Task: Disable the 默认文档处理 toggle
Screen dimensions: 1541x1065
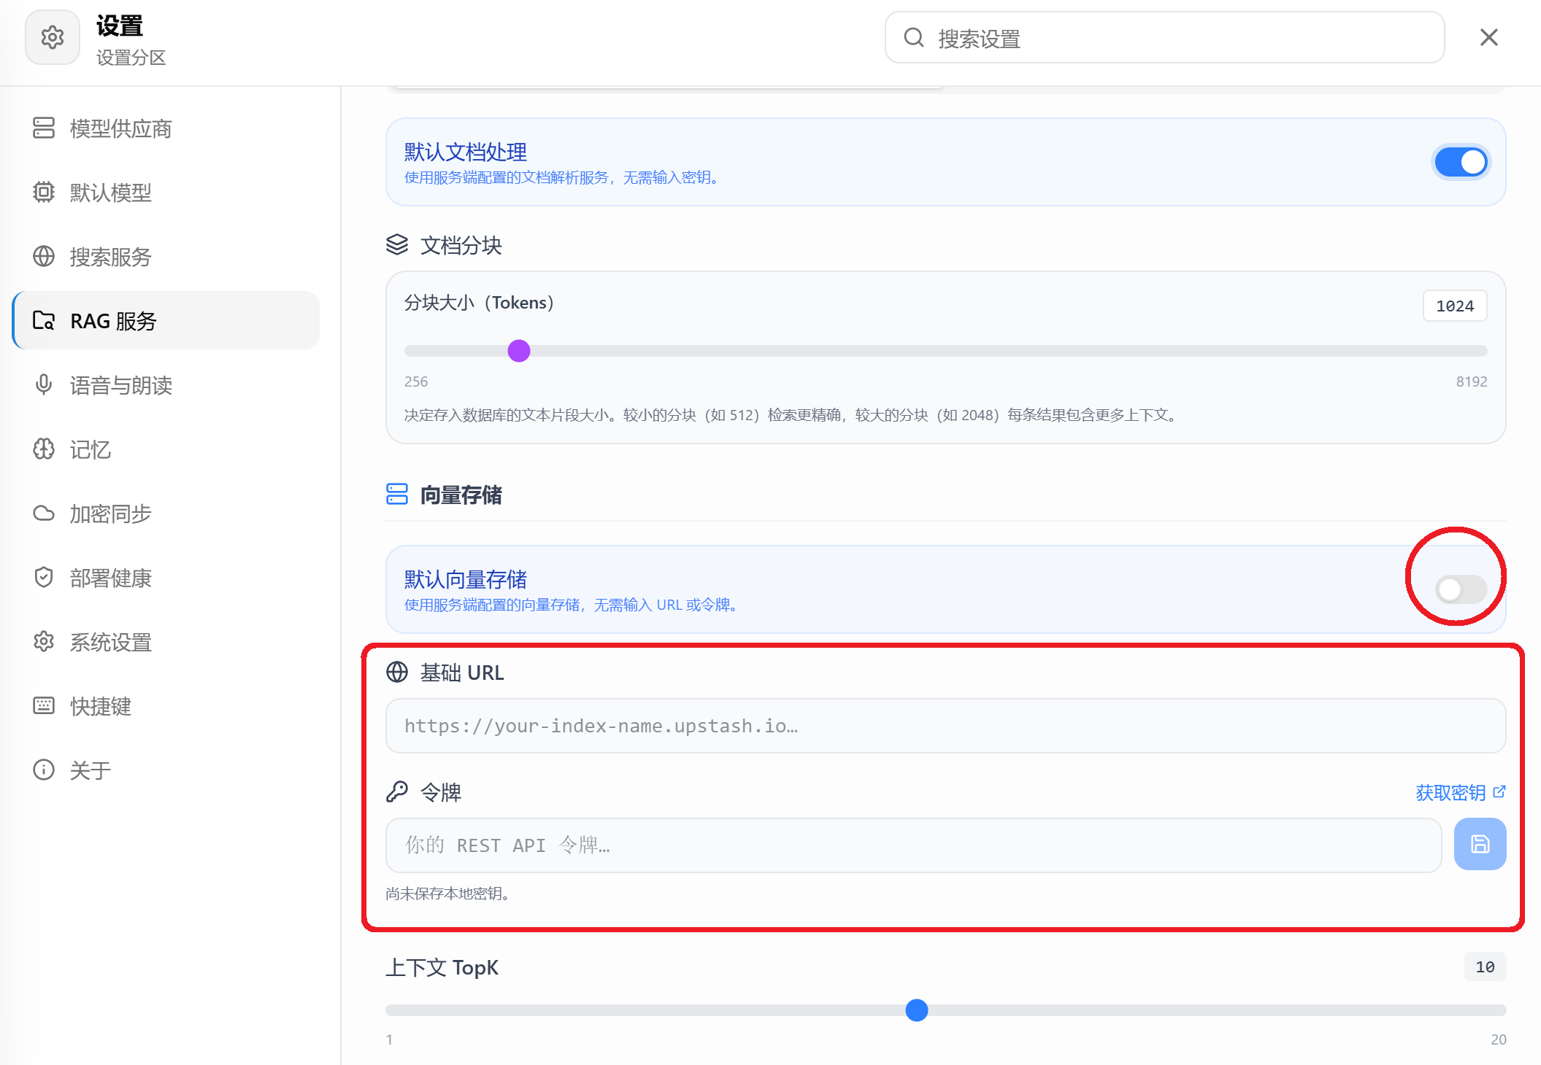Action: (x=1461, y=162)
